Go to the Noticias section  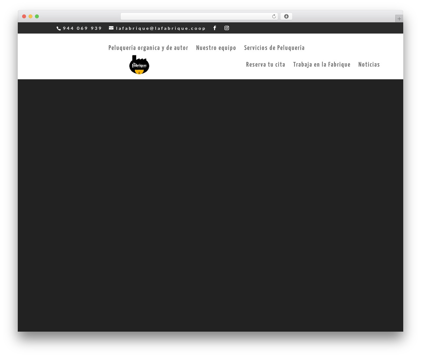(x=369, y=65)
